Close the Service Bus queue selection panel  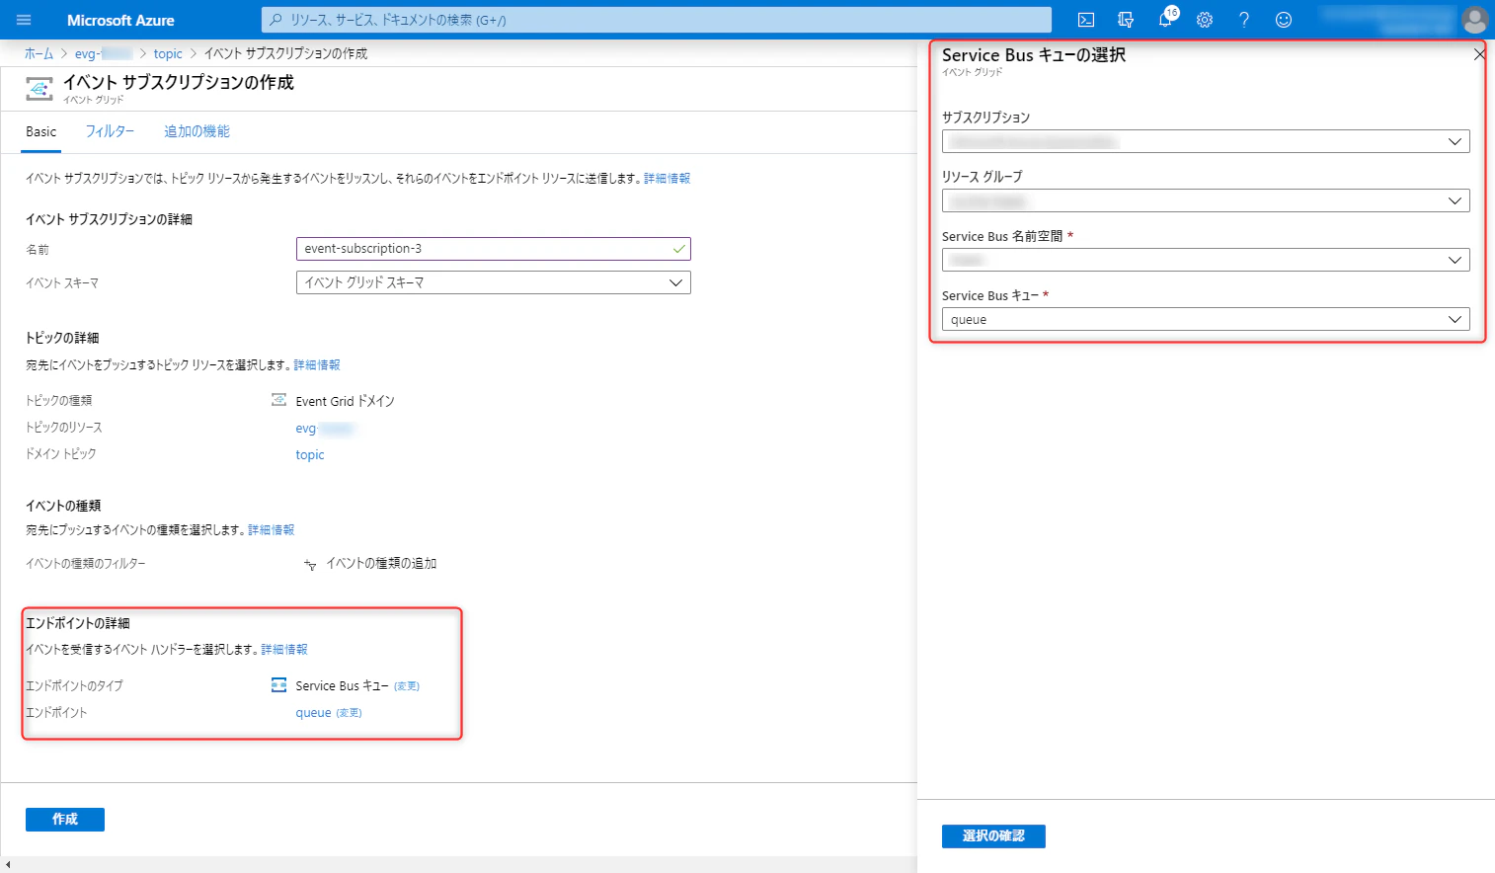pyautogui.click(x=1479, y=54)
